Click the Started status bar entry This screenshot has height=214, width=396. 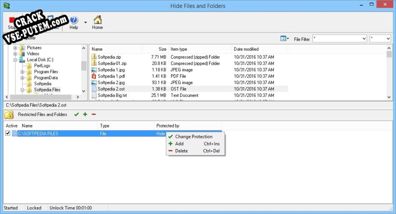click(11, 208)
